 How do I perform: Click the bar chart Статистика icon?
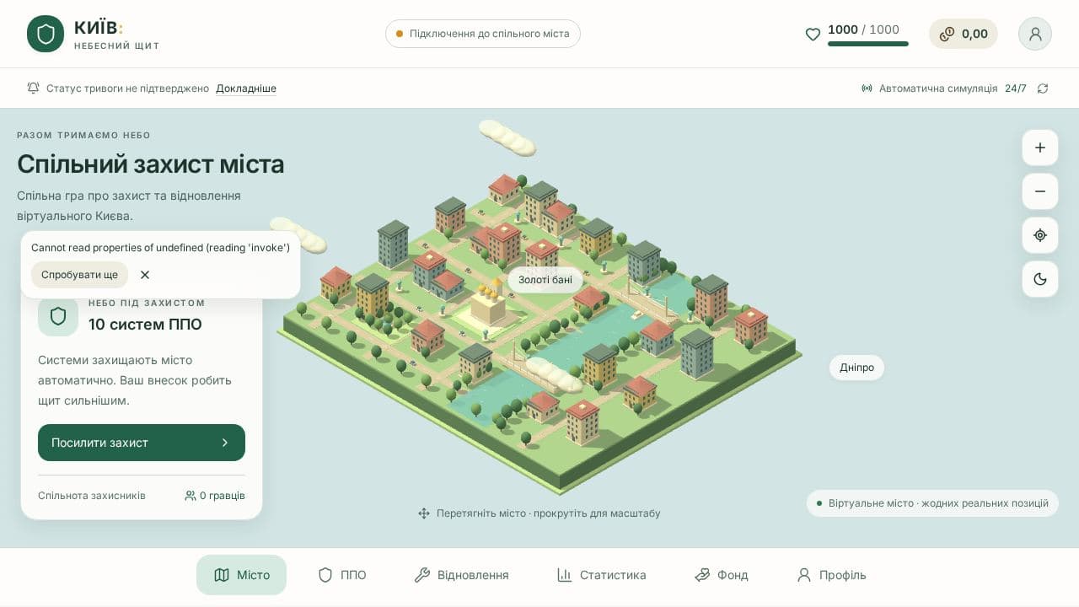[x=565, y=575]
